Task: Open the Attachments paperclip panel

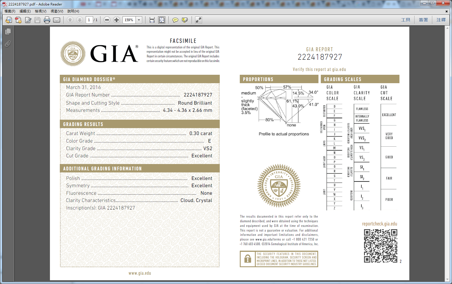Action: [8, 44]
